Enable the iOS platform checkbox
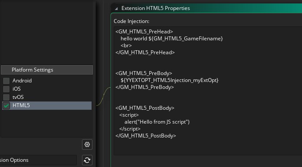Image resolution: width=302 pixels, height=167 pixels. pyautogui.click(x=6, y=89)
